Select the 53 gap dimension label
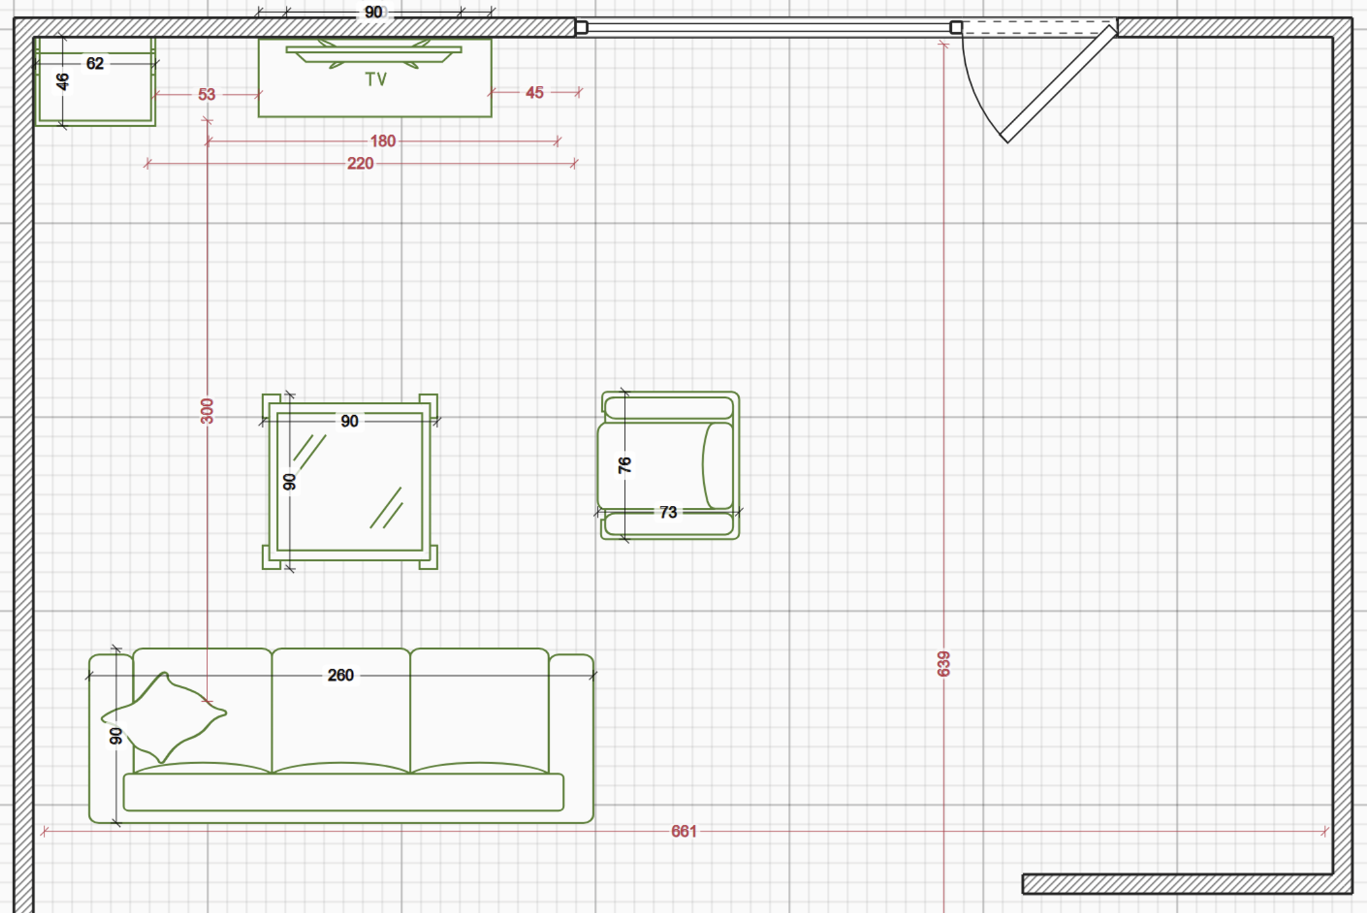Screen dimensions: 1367x913 click(207, 95)
